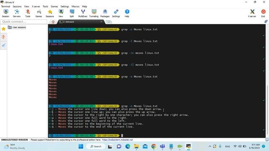Open the Settings menu in menu bar
This screenshot has width=269, height=151.
click(65, 6)
